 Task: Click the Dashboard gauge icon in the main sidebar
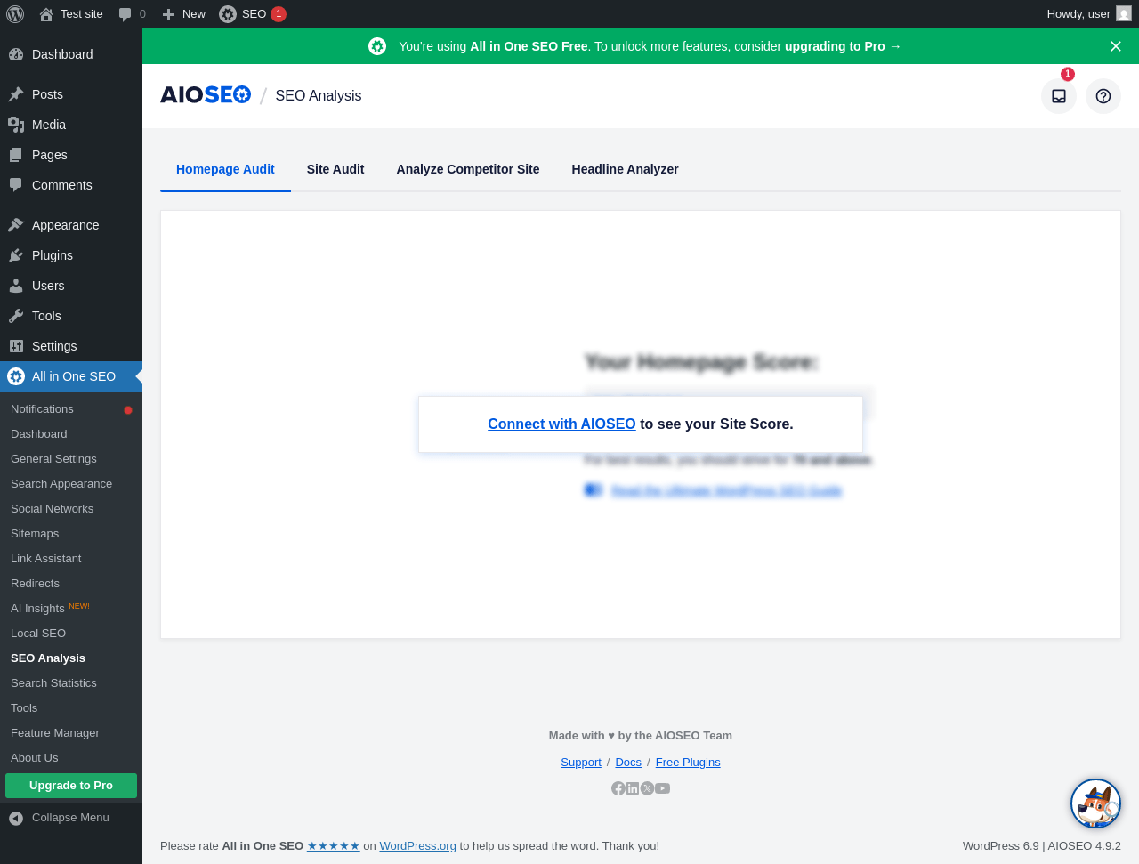[x=16, y=54]
